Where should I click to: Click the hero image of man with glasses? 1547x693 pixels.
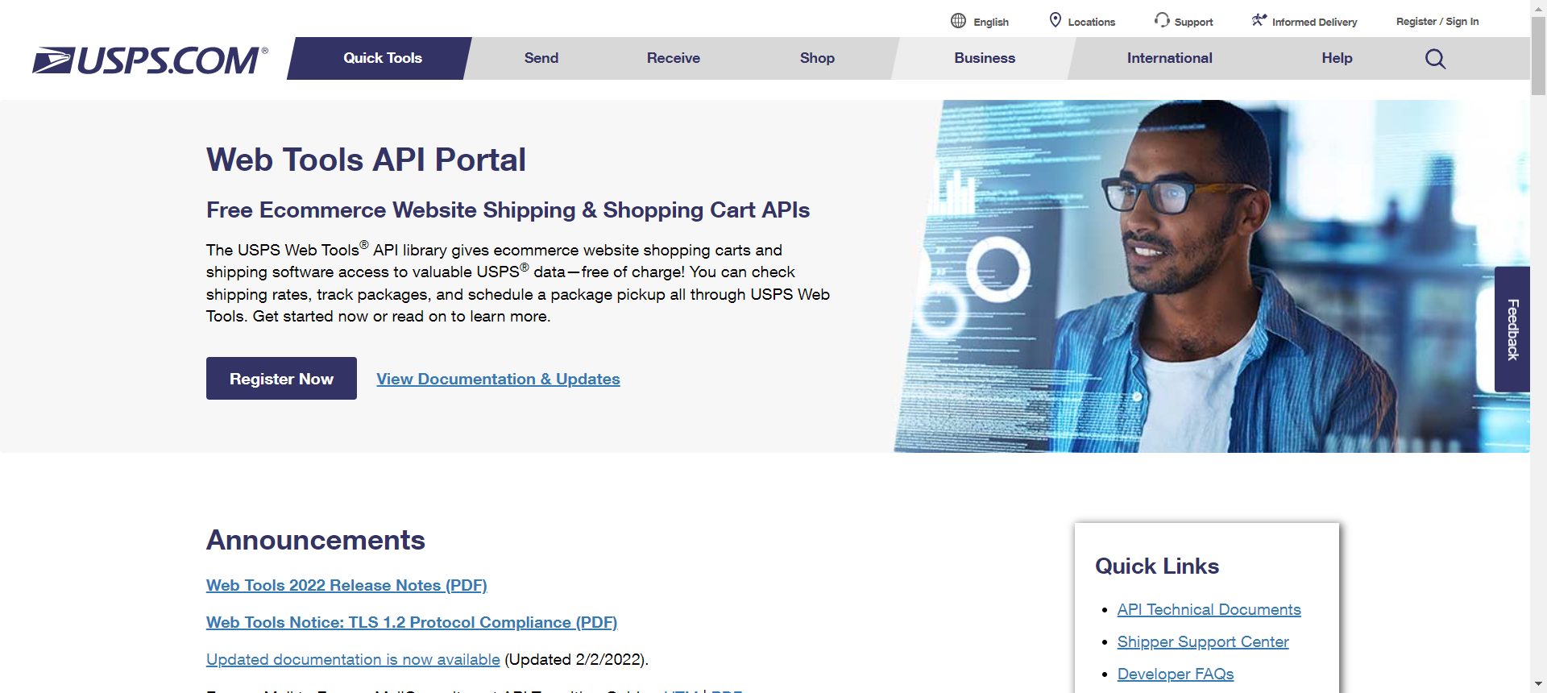[1212, 276]
